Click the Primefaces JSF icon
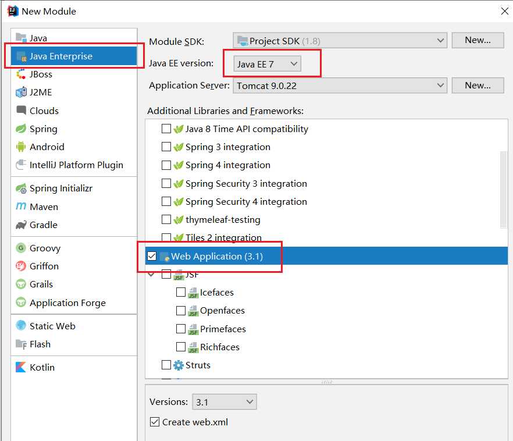Image resolution: width=513 pixels, height=441 pixels. (193, 329)
